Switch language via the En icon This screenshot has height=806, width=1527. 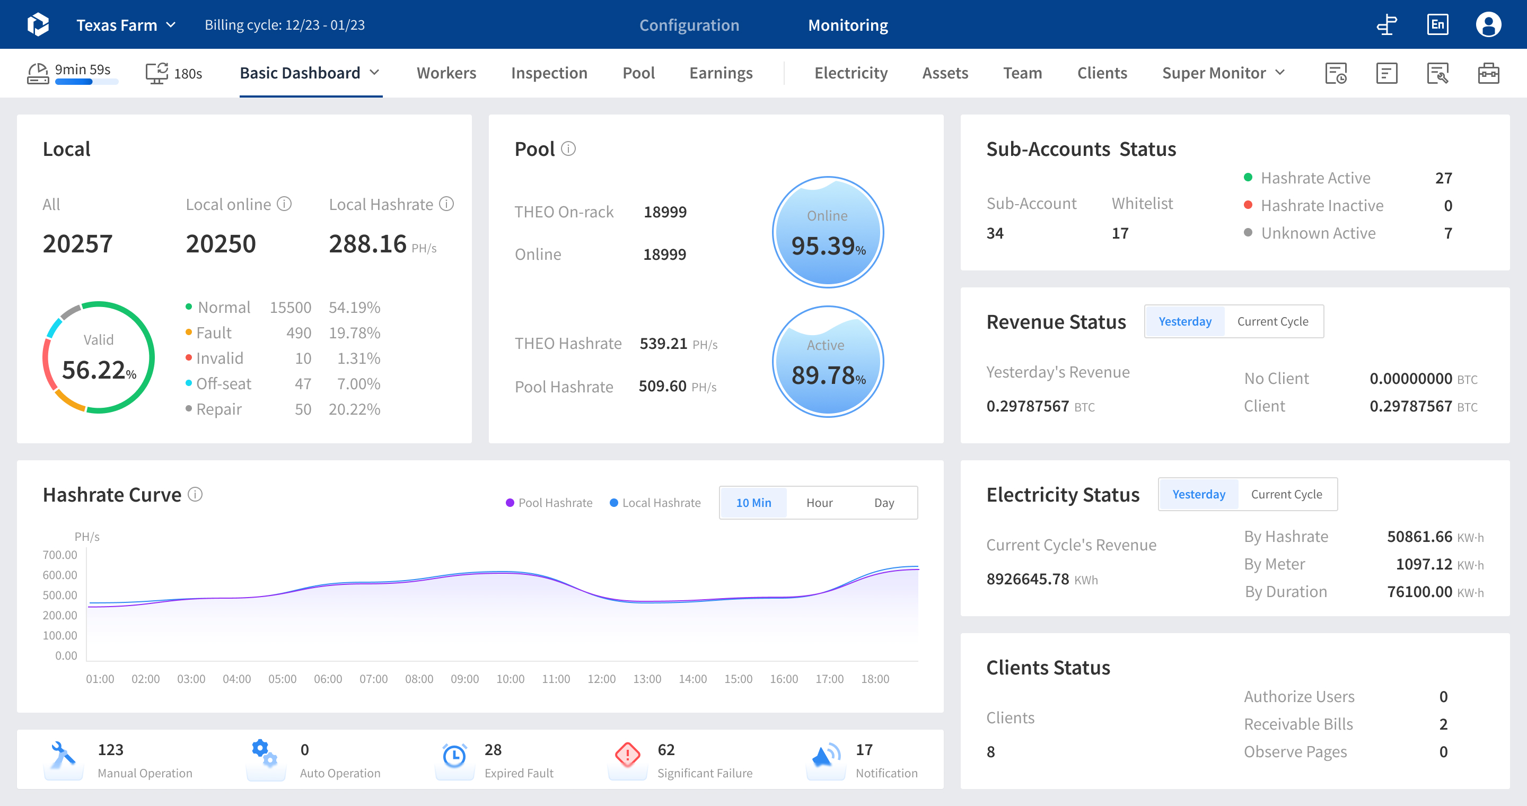point(1437,24)
